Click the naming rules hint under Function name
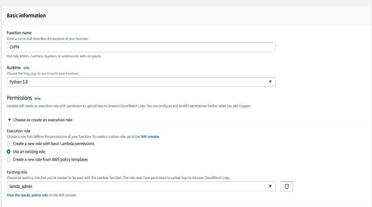The width and height of the screenshot is (372, 207). click(x=54, y=56)
